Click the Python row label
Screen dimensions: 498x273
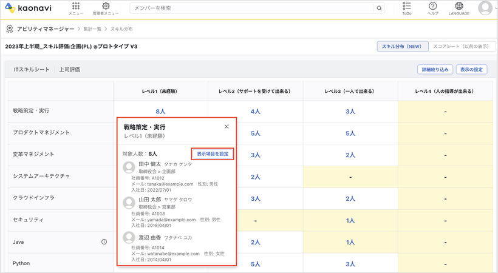(x=21, y=263)
